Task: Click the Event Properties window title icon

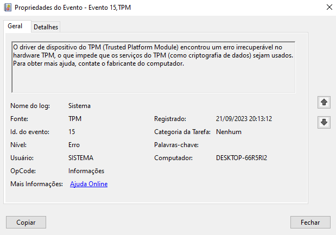Action: [x=8, y=7]
